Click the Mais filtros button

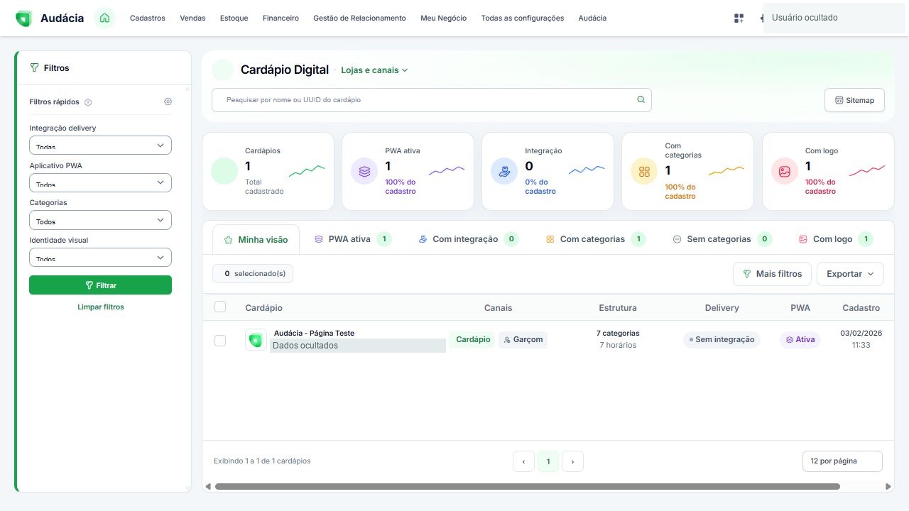tap(772, 274)
